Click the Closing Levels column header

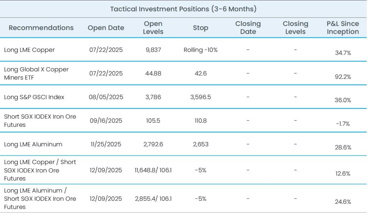(x=295, y=28)
